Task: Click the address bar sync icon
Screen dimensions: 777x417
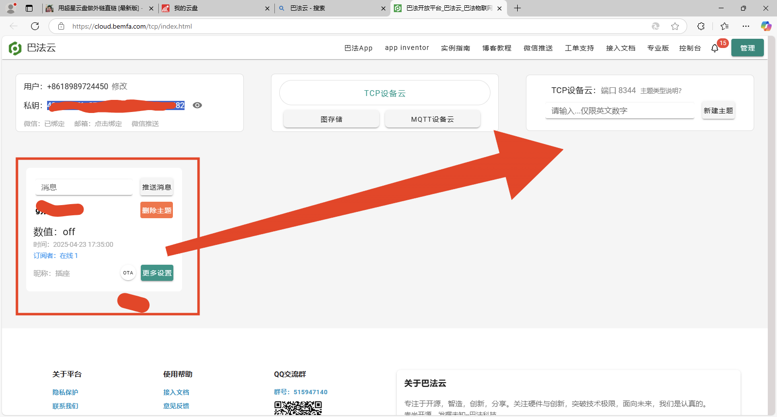Action: [656, 26]
